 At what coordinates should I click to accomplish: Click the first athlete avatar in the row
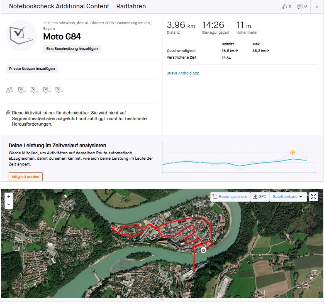pyautogui.click(x=22, y=90)
